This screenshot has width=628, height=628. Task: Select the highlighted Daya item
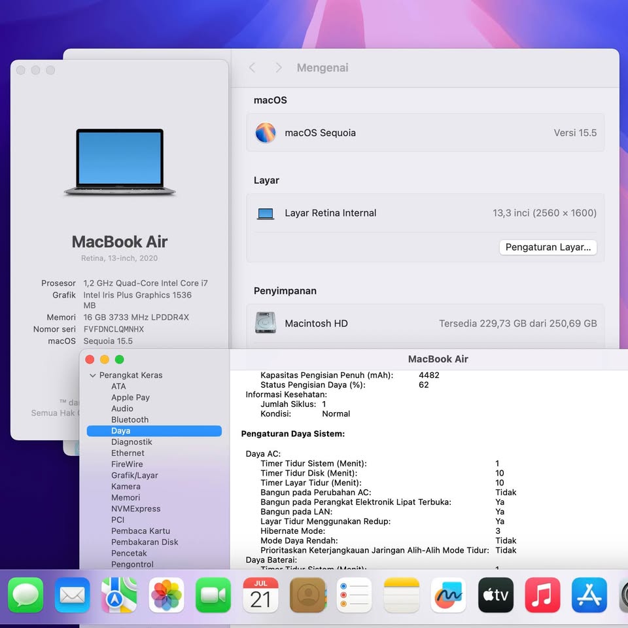[154, 431]
